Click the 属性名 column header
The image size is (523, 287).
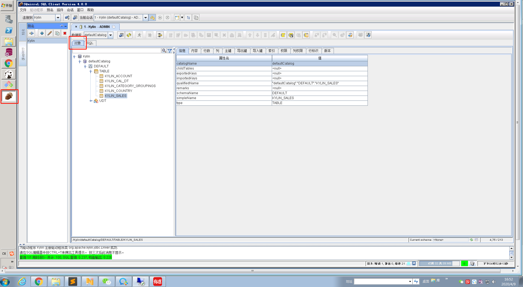(224, 58)
